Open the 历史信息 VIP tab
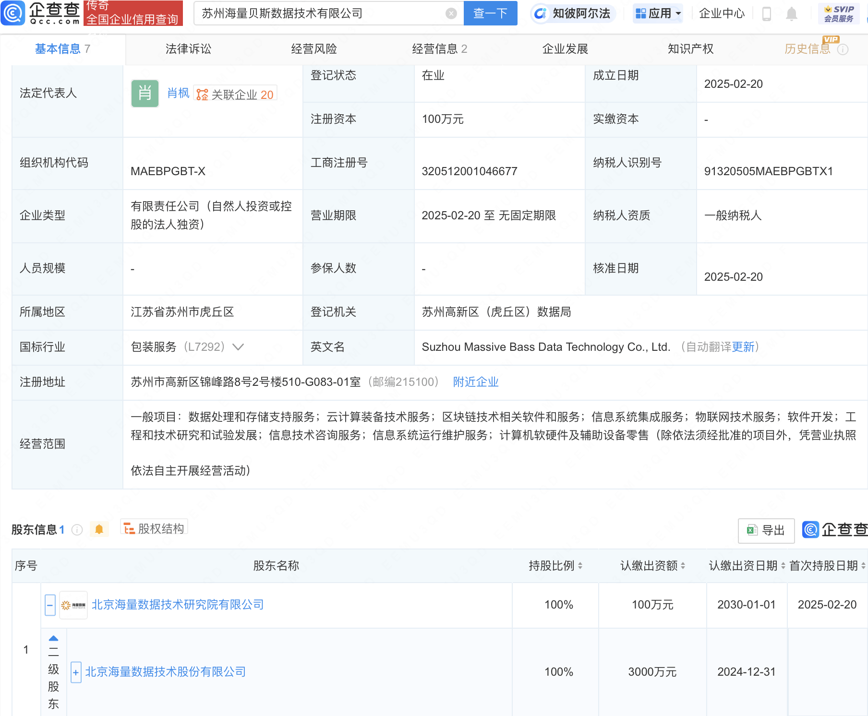868x716 pixels. [x=808, y=49]
